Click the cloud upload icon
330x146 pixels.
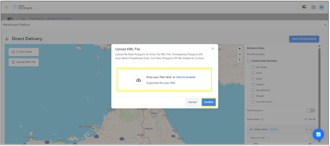(139, 80)
